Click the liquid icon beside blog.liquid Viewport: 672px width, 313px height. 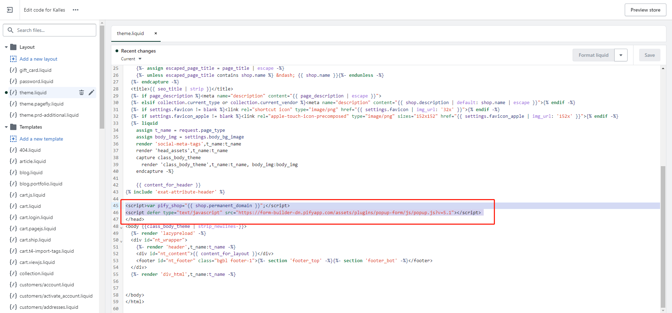click(13, 172)
